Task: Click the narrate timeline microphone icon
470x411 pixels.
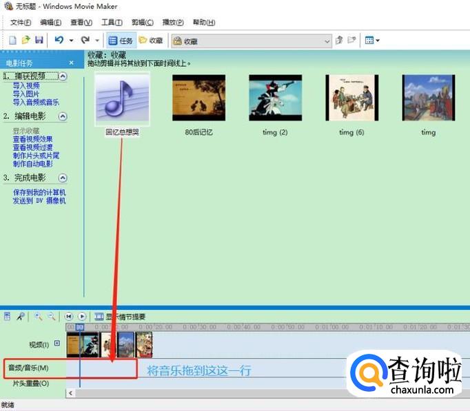Action: (21, 317)
